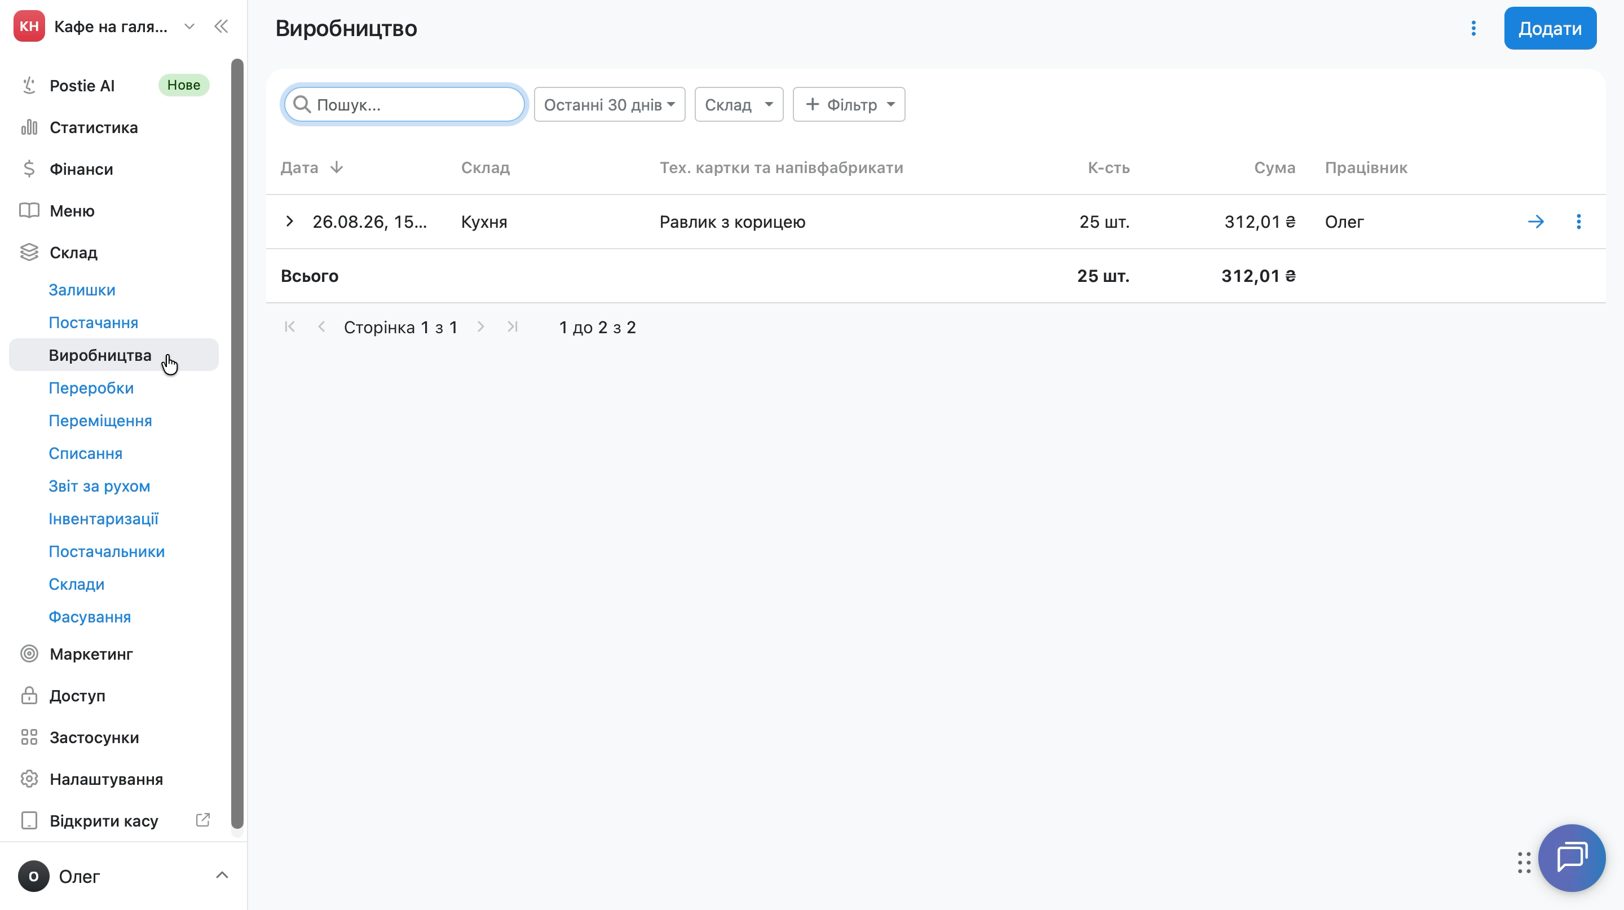The image size is (1624, 910).
Task: Expand the Олег user menu chevron
Action: (x=222, y=876)
